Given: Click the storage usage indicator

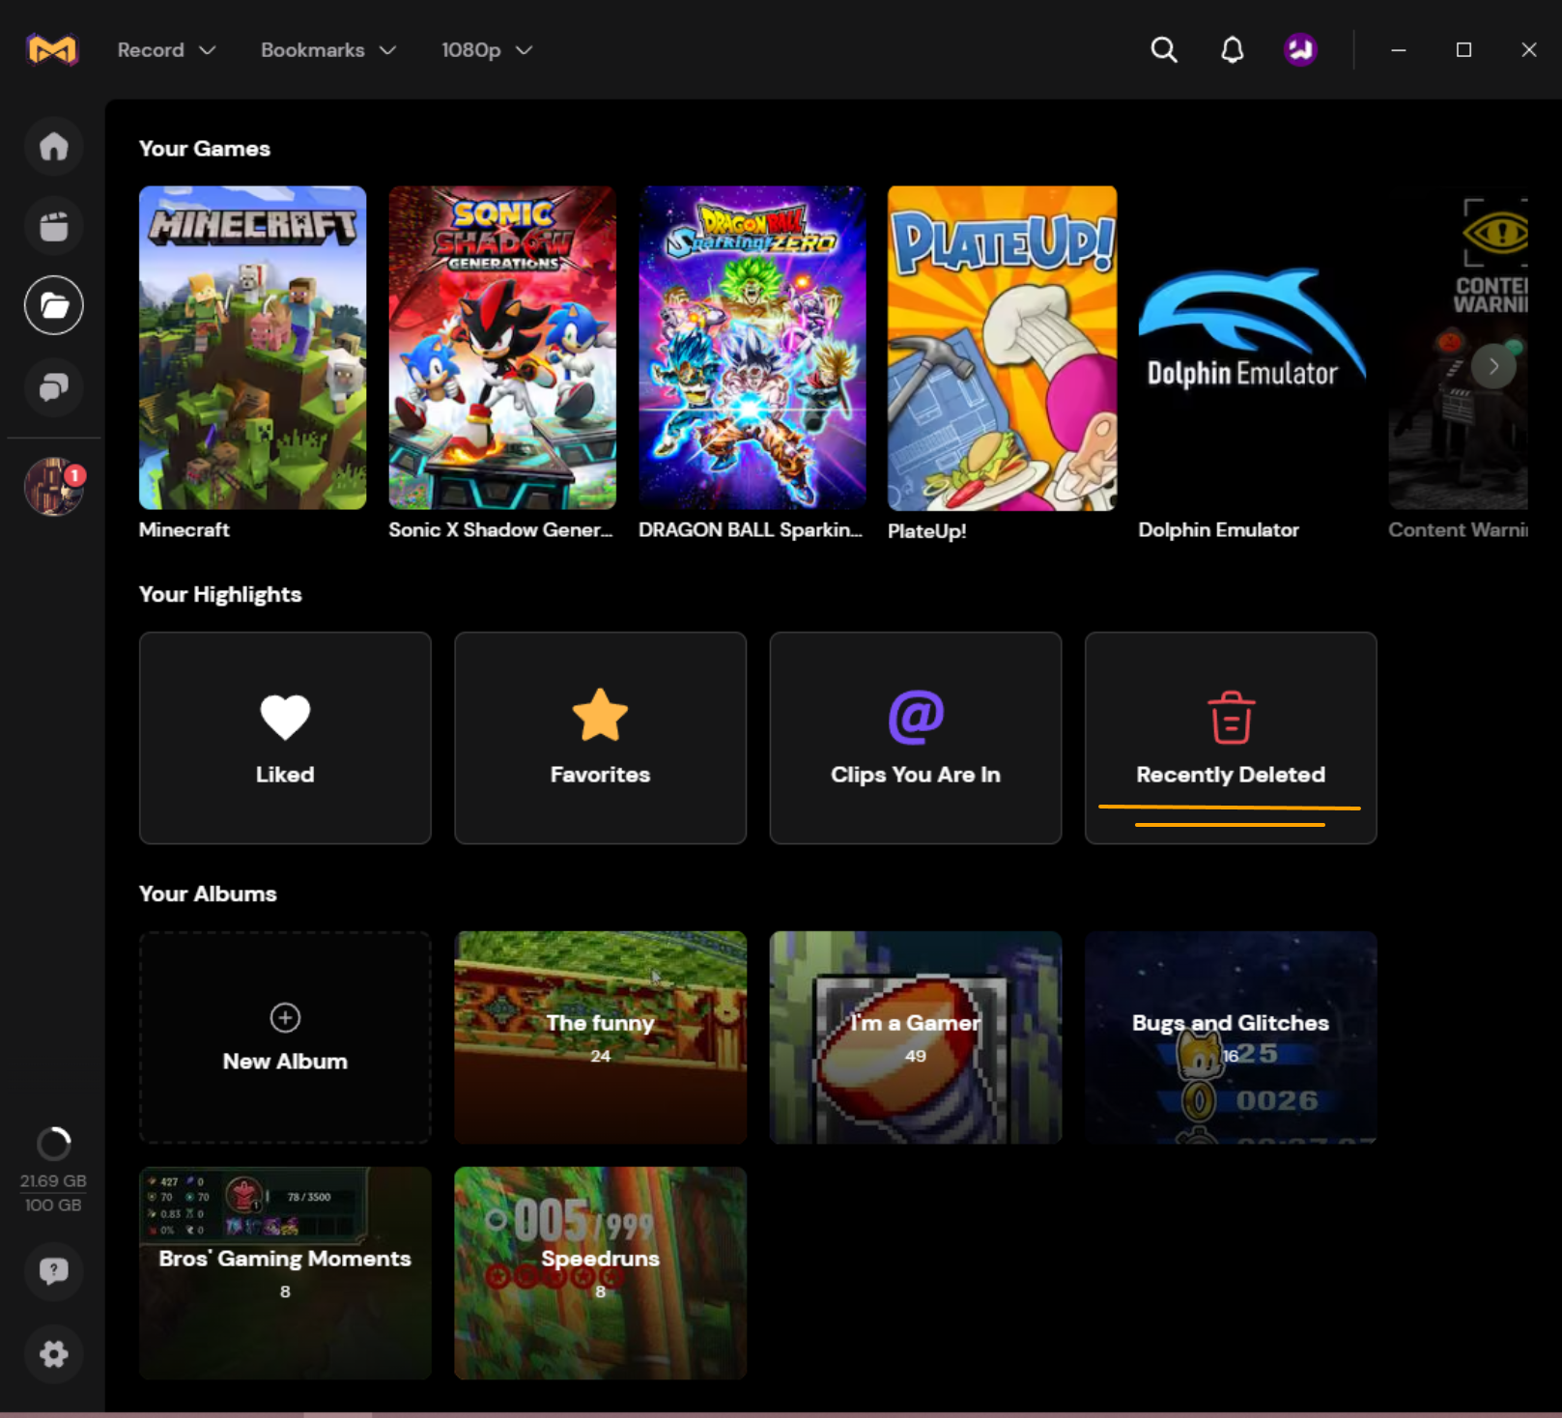Looking at the screenshot, I should (54, 1169).
